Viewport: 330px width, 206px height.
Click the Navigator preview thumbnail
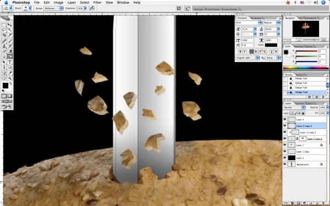point(306,29)
